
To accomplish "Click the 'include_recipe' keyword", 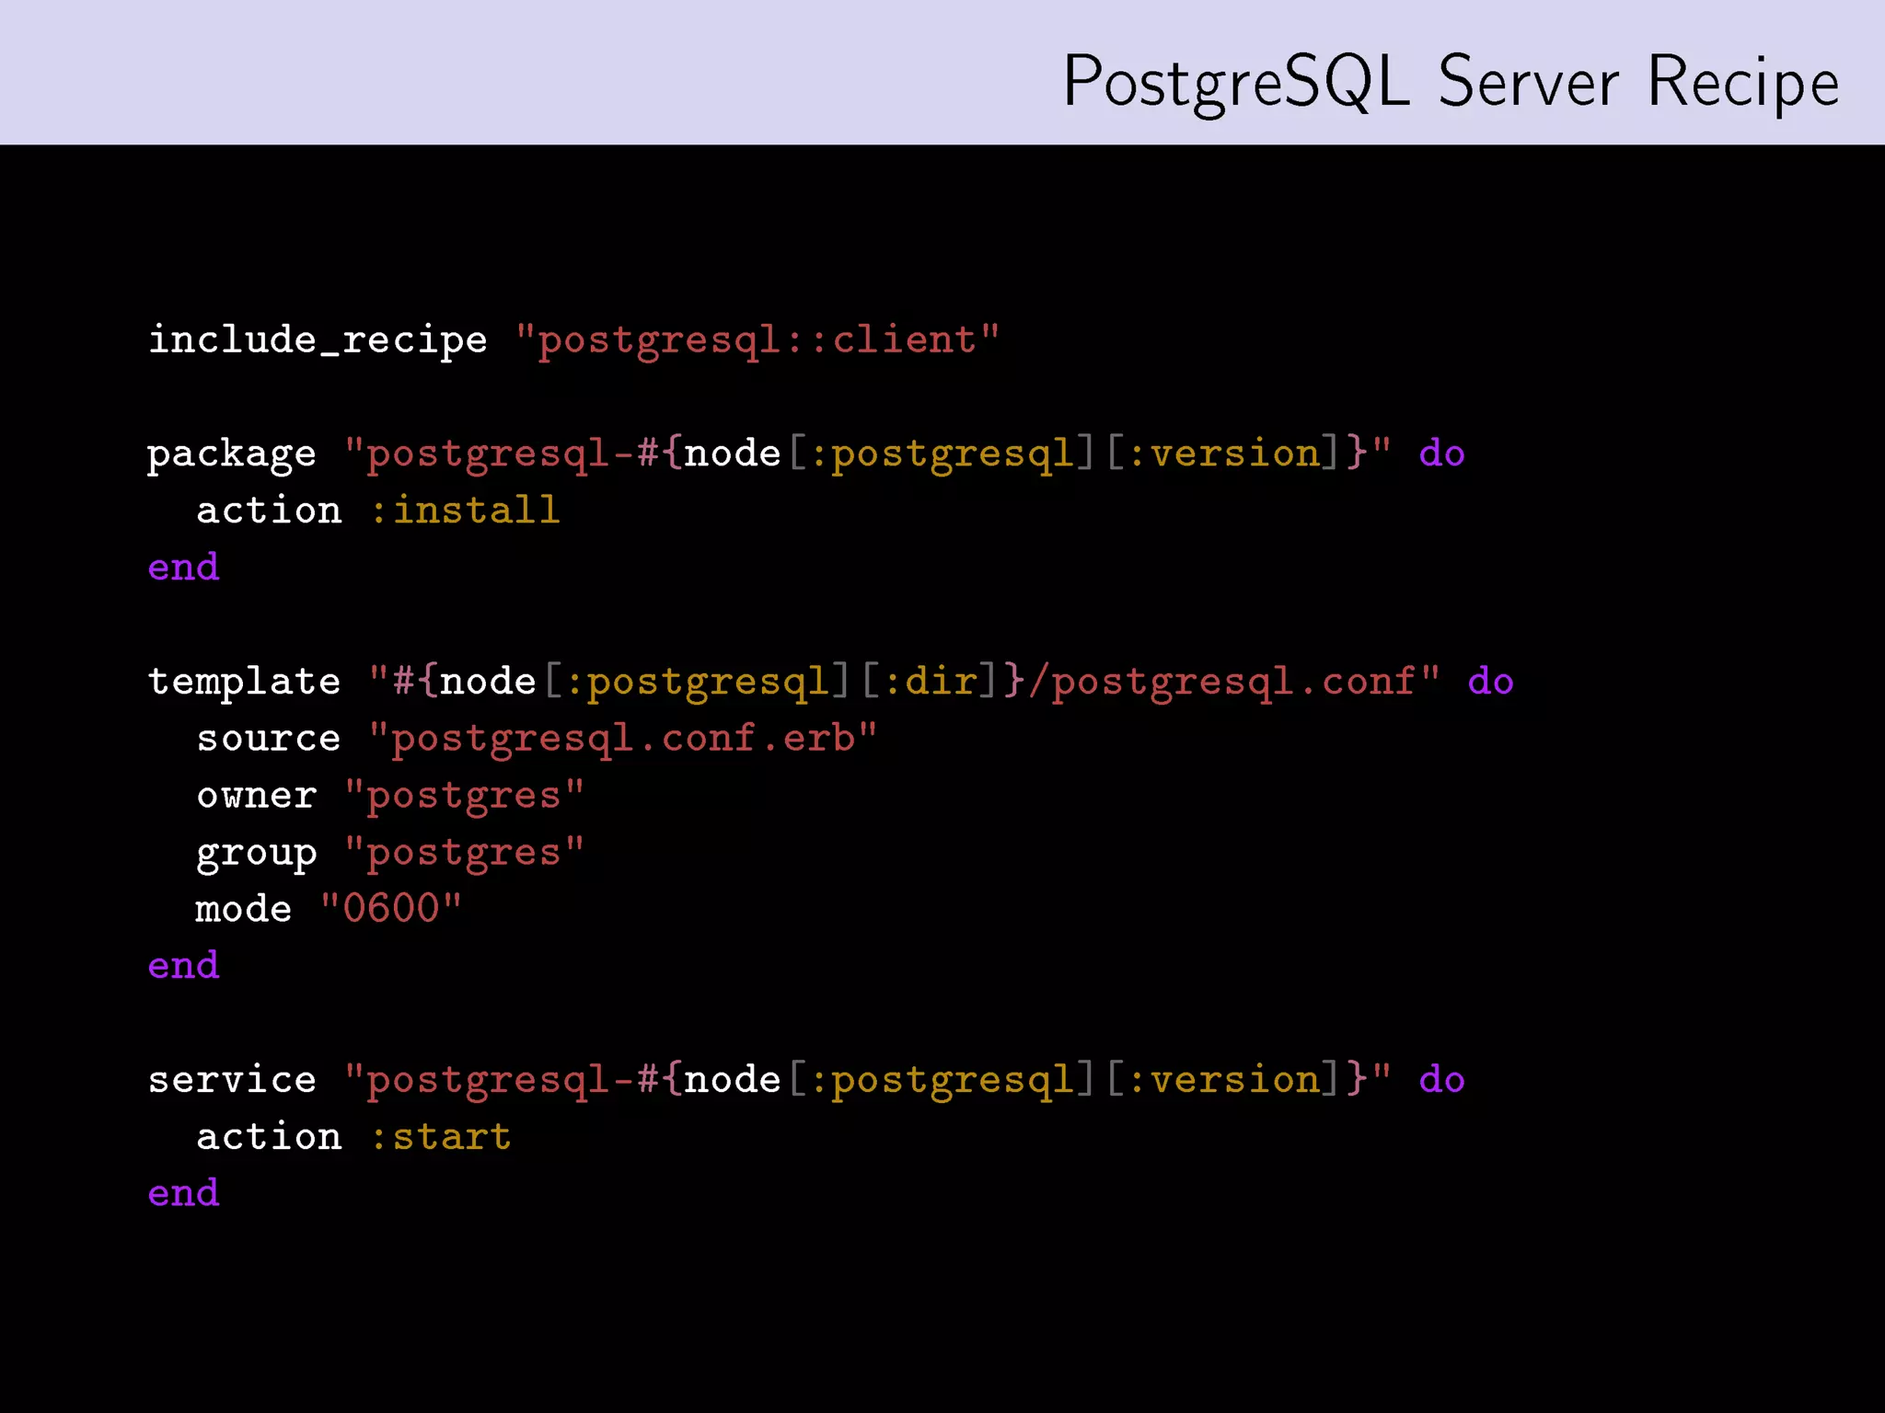I will pyautogui.click(x=318, y=340).
